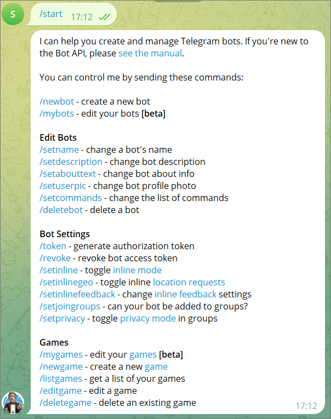
Task: Open the 'see the manual' link
Action: coord(150,53)
